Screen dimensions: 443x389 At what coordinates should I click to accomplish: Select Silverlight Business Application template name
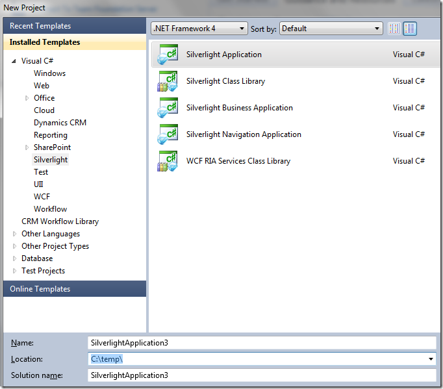(x=239, y=108)
